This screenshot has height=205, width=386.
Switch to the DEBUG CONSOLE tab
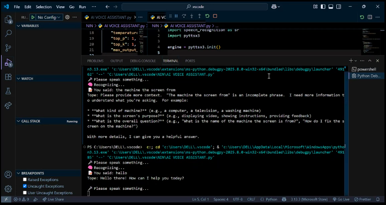click(143, 61)
